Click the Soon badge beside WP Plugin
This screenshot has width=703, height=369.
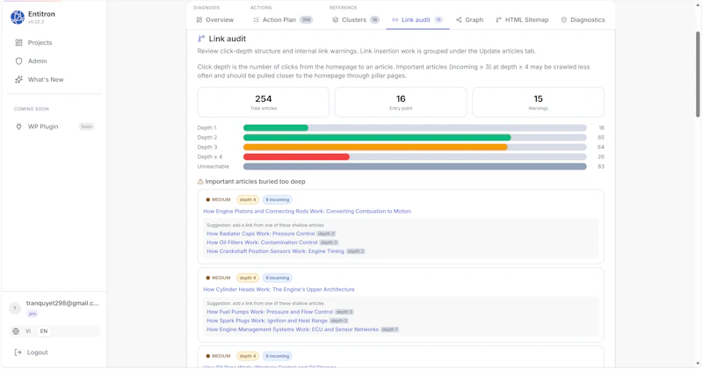tap(86, 127)
